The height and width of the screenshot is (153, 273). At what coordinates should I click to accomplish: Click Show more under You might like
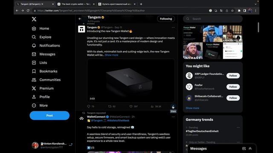point(192,108)
